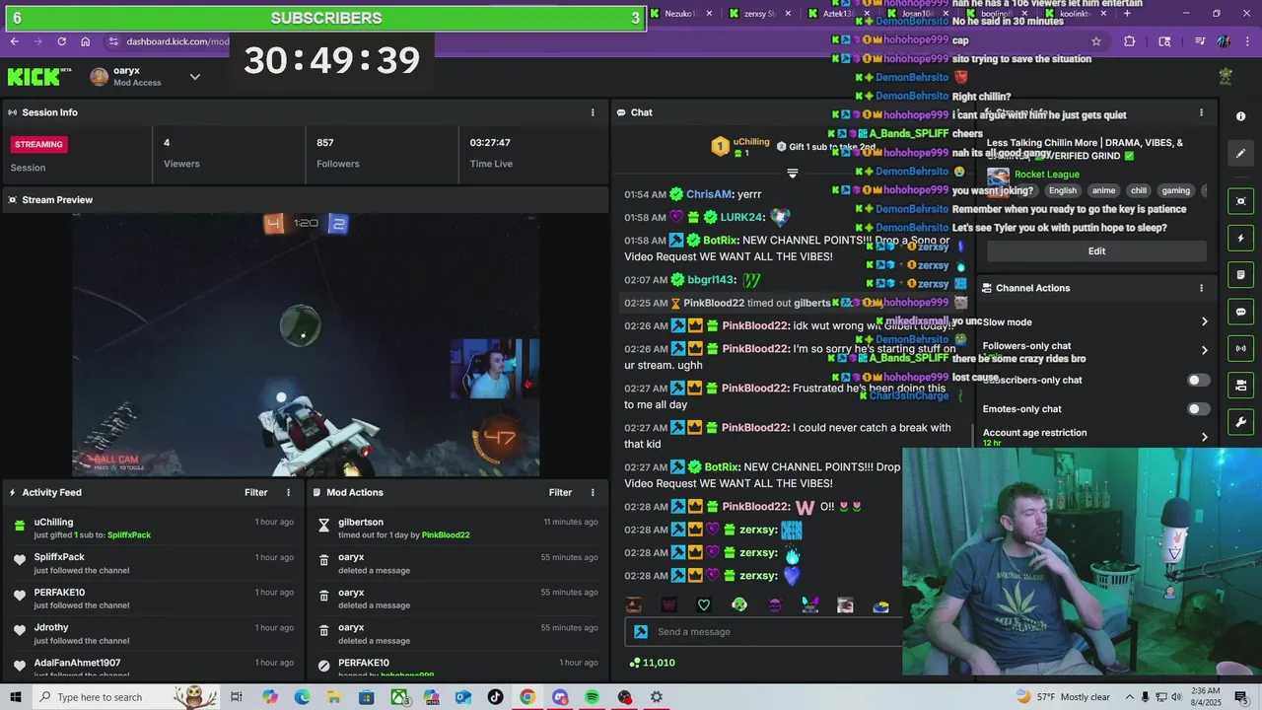
Task: Open the Session Info options menu
Action: tap(593, 112)
